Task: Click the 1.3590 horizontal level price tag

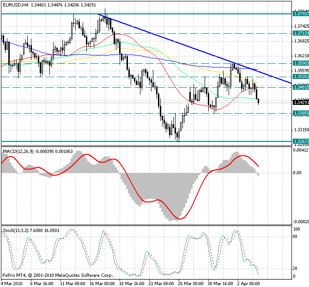Action: coord(300,63)
